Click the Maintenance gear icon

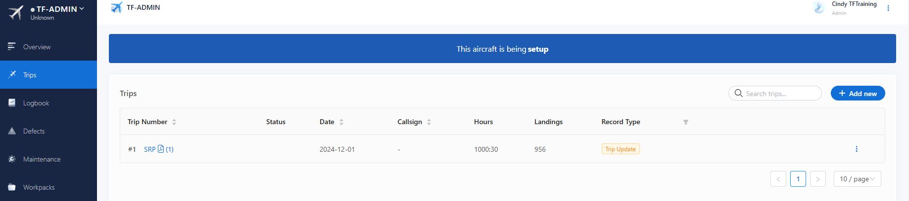click(12, 159)
